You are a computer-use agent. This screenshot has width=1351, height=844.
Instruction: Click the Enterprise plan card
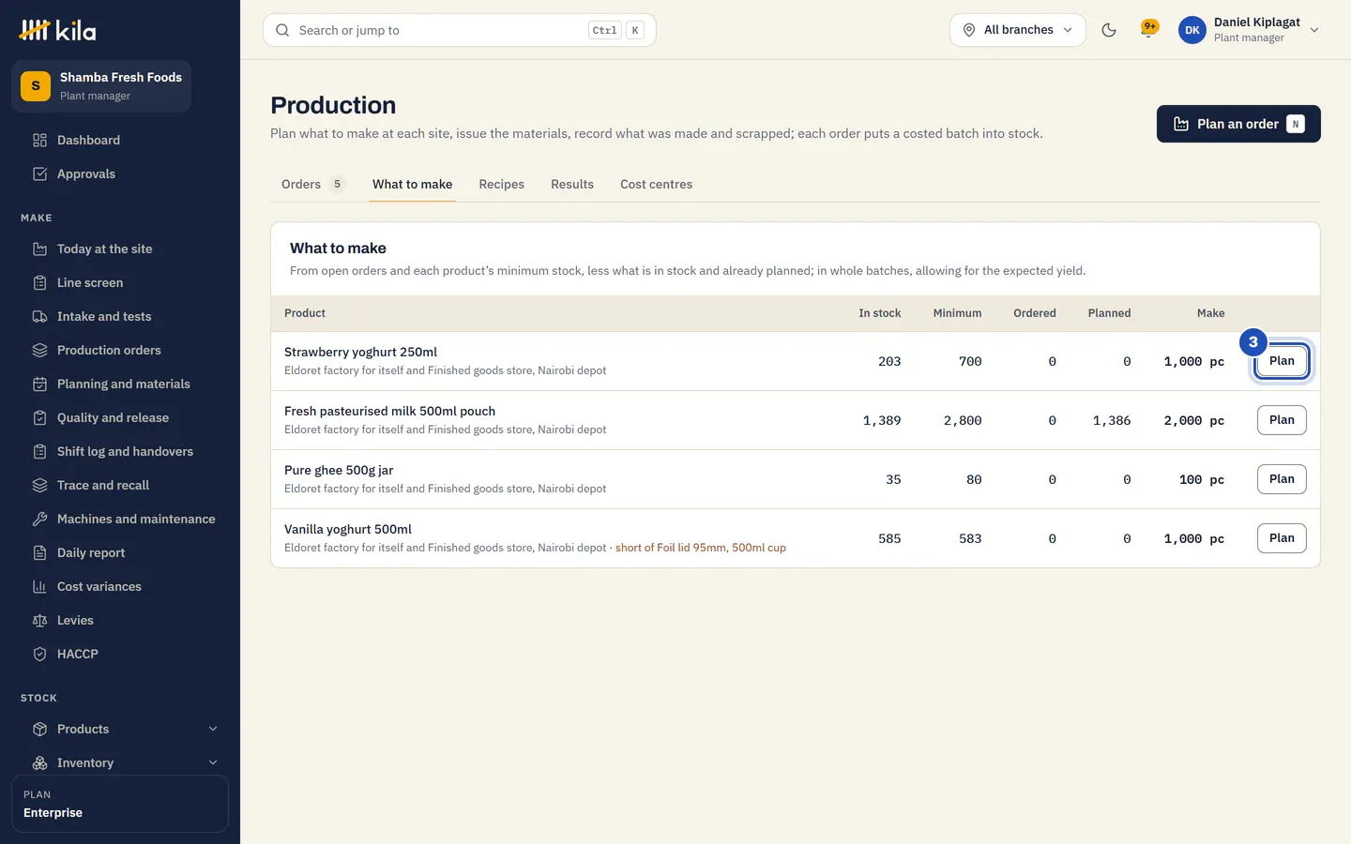pyautogui.click(x=120, y=804)
